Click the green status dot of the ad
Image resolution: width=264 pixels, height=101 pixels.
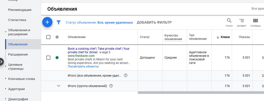(x=57, y=58)
